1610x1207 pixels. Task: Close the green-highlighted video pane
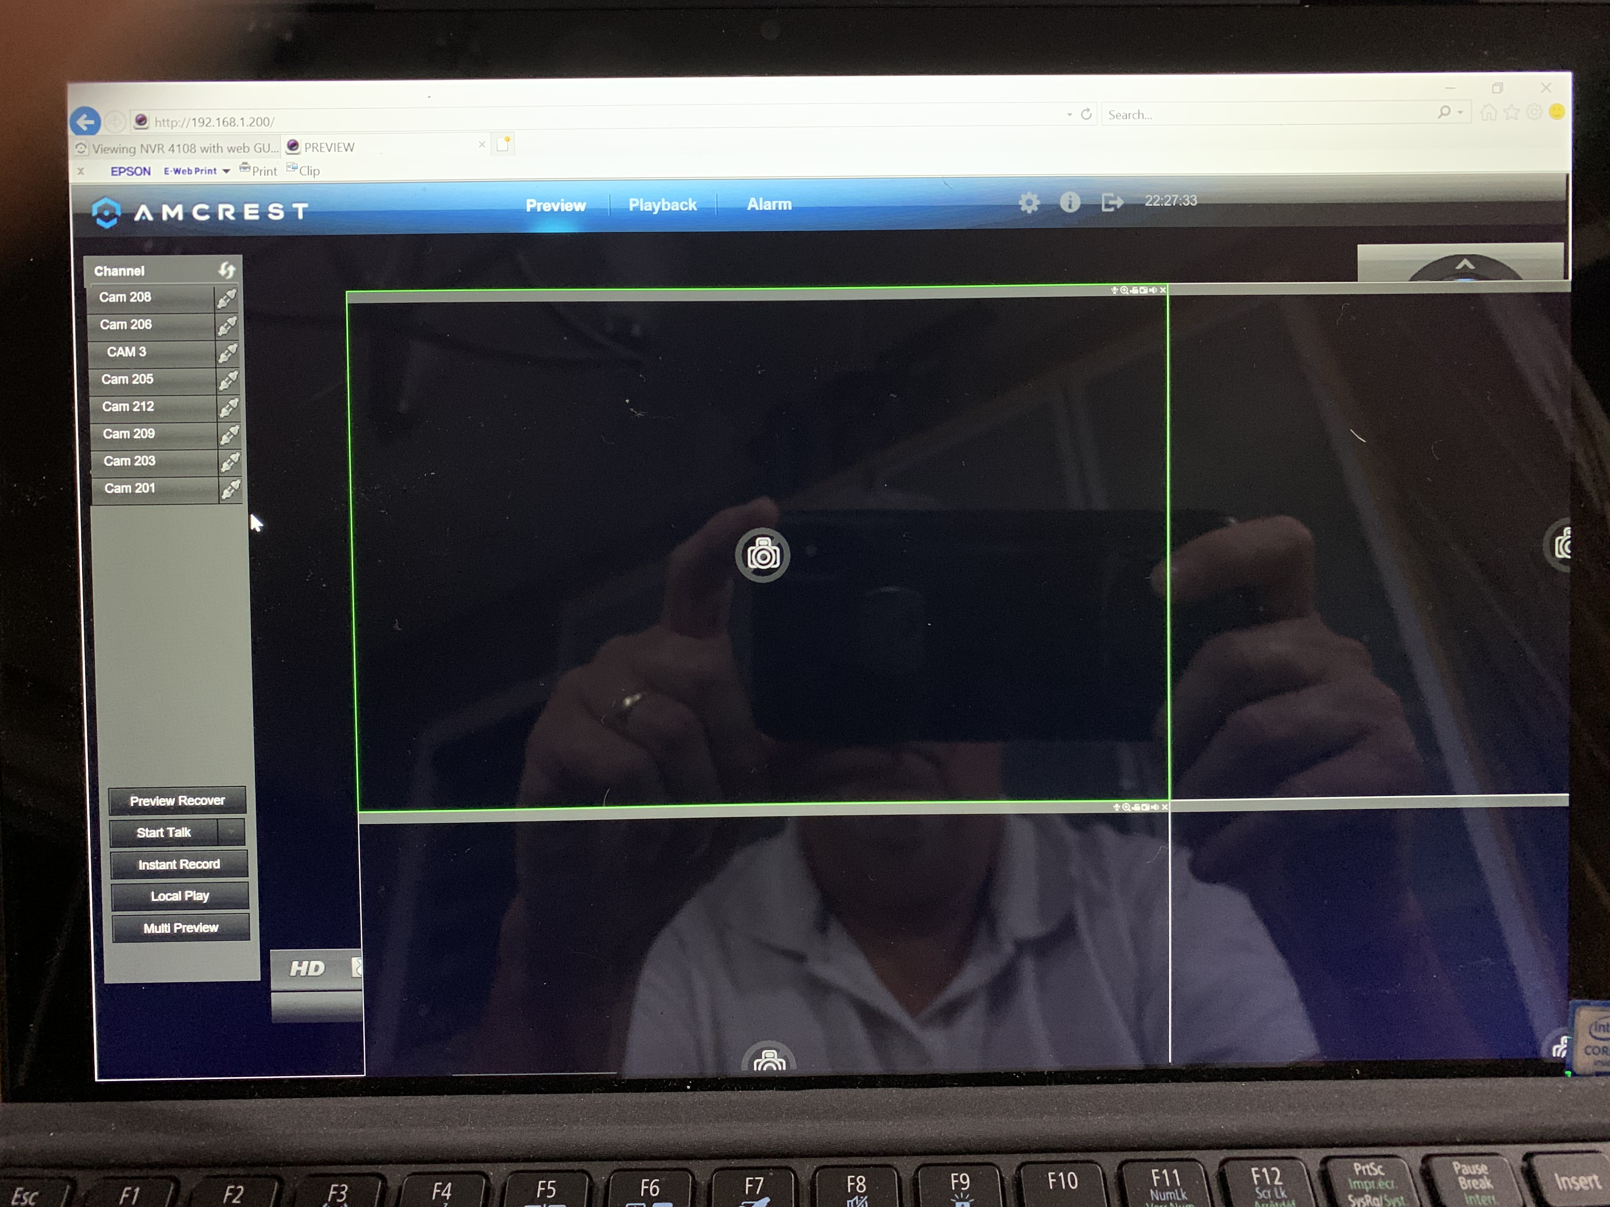point(1162,290)
